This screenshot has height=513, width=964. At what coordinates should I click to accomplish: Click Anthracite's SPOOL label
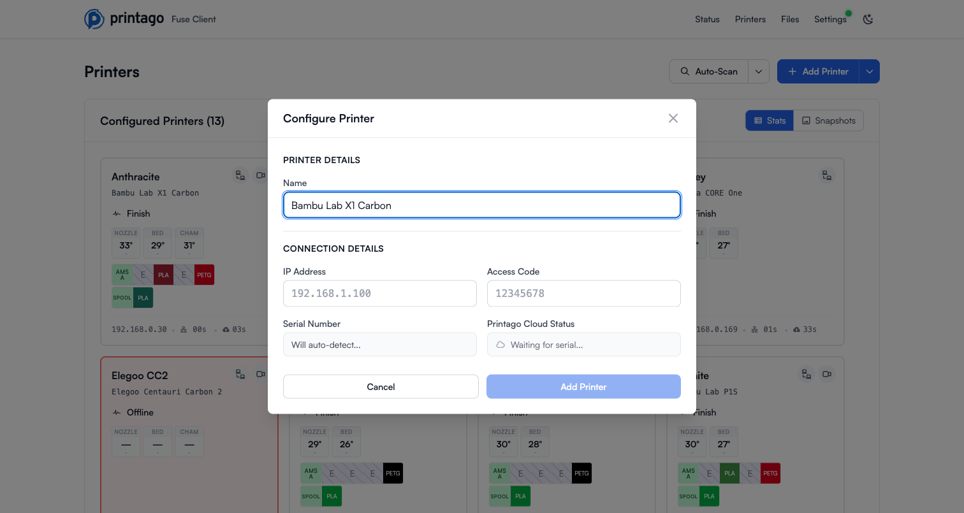122,298
